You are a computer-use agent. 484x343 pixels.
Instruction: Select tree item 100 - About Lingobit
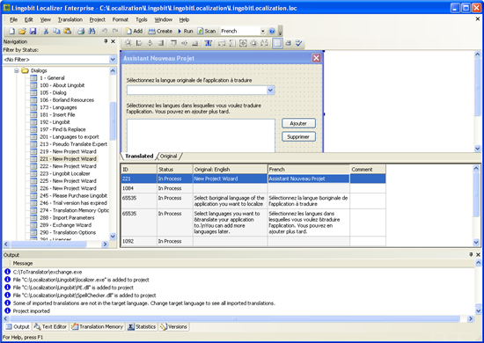[62, 85]
